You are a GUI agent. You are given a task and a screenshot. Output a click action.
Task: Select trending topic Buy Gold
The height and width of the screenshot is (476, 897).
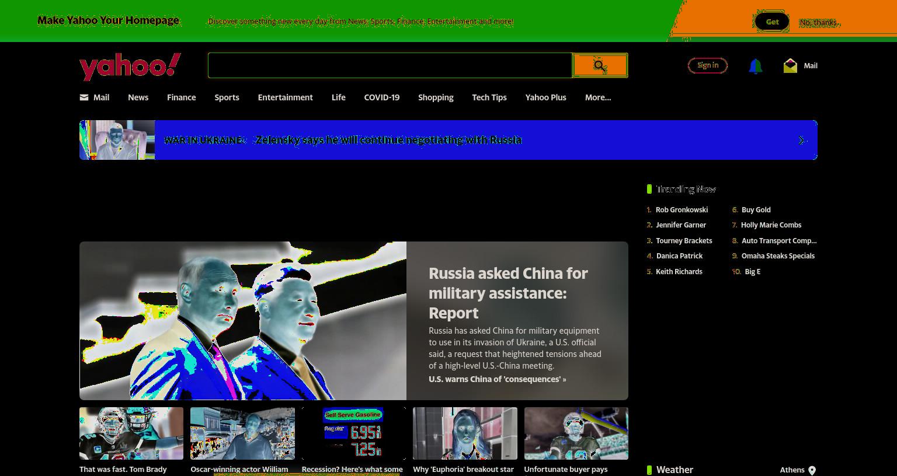pos(756,210)
